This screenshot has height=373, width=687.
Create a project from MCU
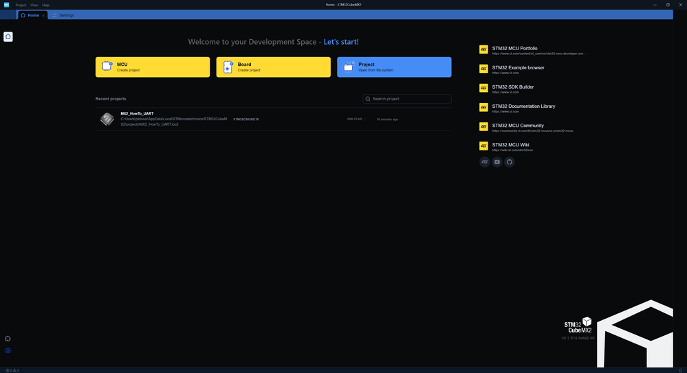[x=153, y=67]
